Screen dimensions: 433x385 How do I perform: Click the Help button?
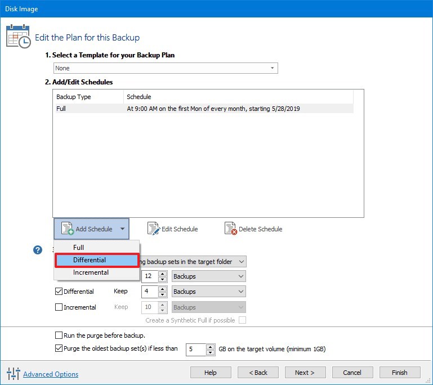pyautogui.click(x=211, y=373)
